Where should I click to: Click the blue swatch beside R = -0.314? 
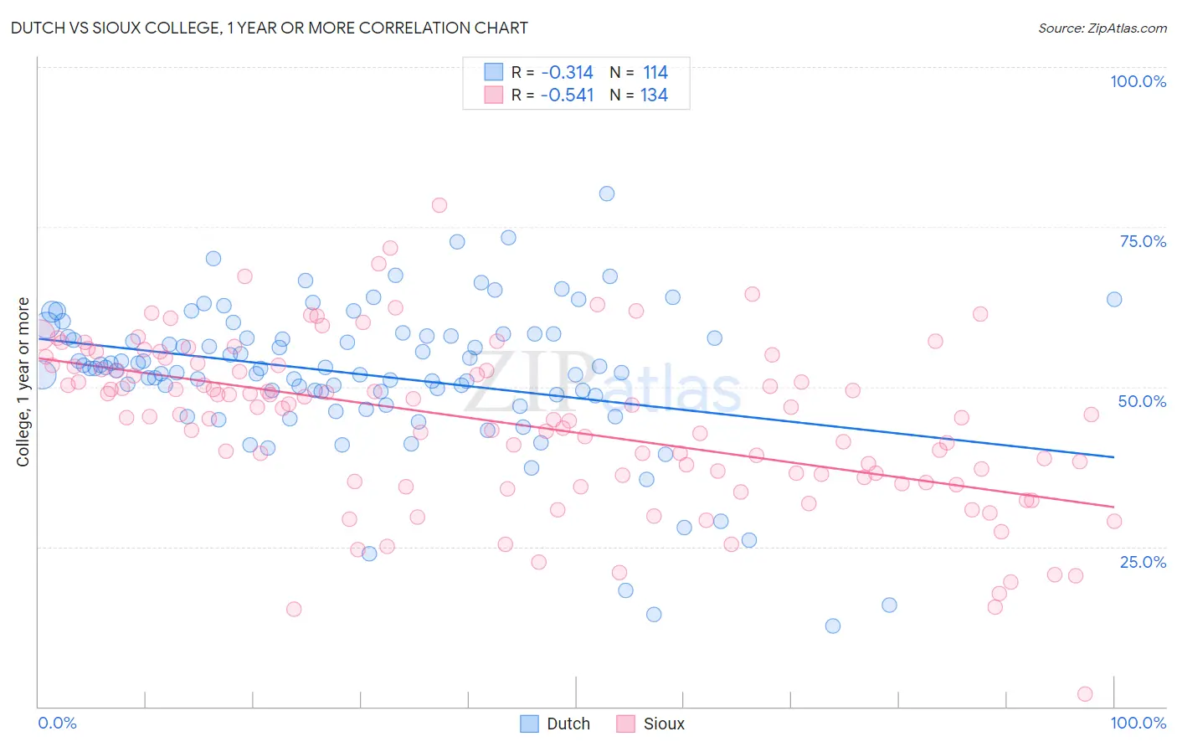pos(494,72)
